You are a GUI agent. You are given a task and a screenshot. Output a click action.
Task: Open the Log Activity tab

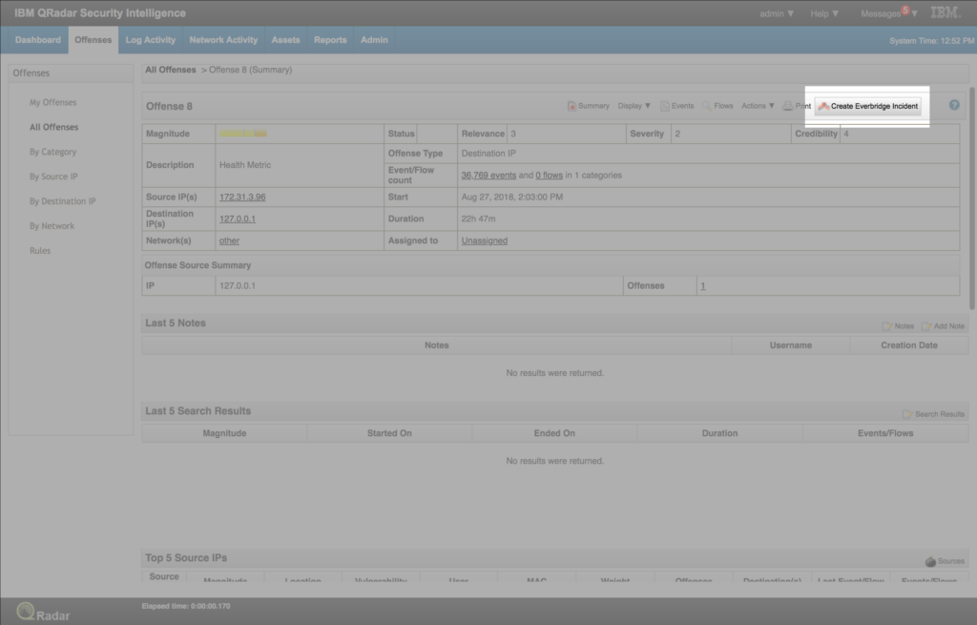pyautogui.click(x=150, y=40)
